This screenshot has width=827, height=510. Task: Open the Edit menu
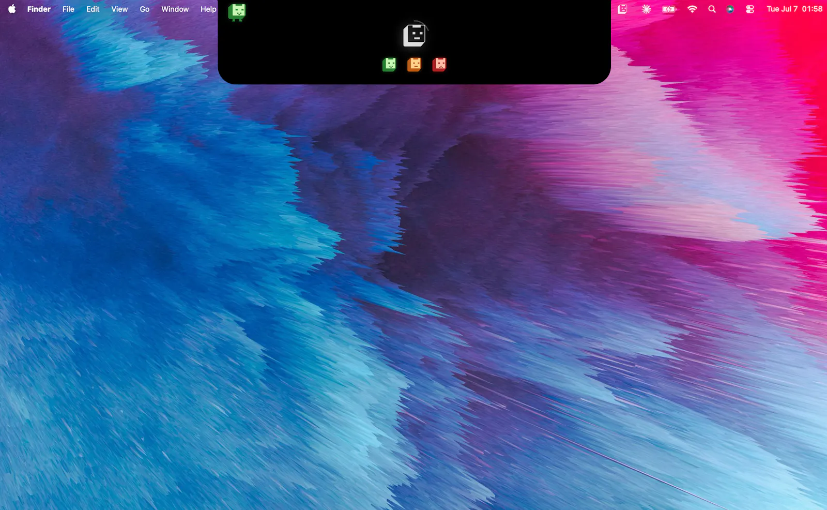coord(93,9)
